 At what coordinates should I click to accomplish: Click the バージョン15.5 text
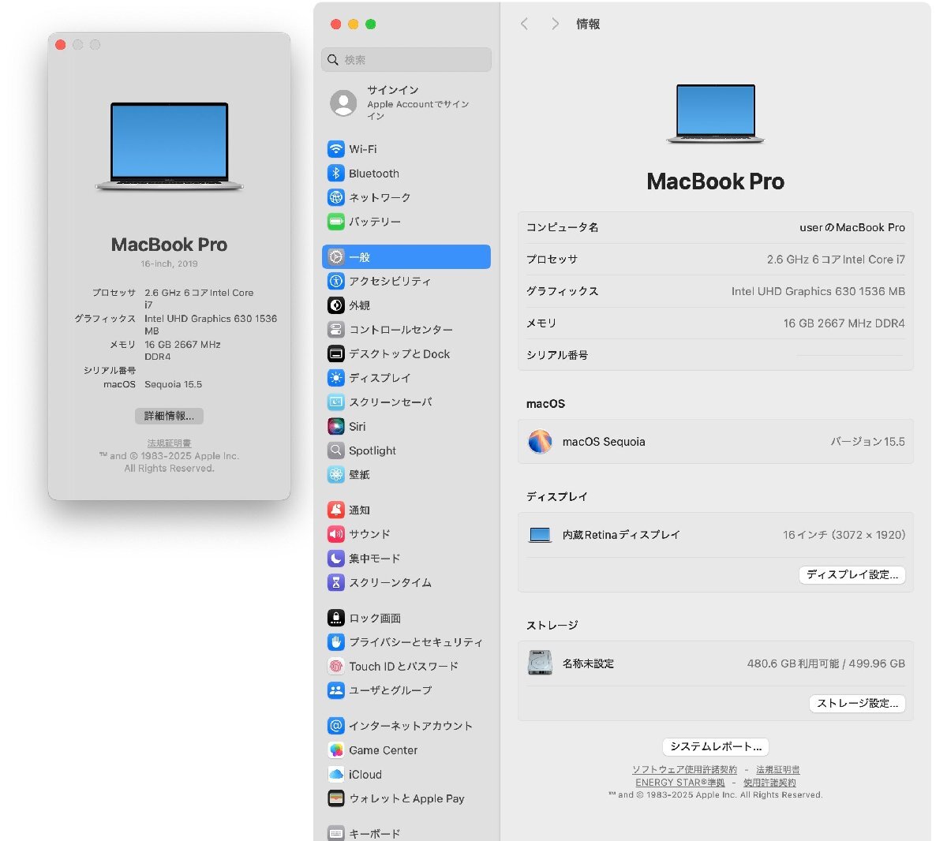(867, 442)
